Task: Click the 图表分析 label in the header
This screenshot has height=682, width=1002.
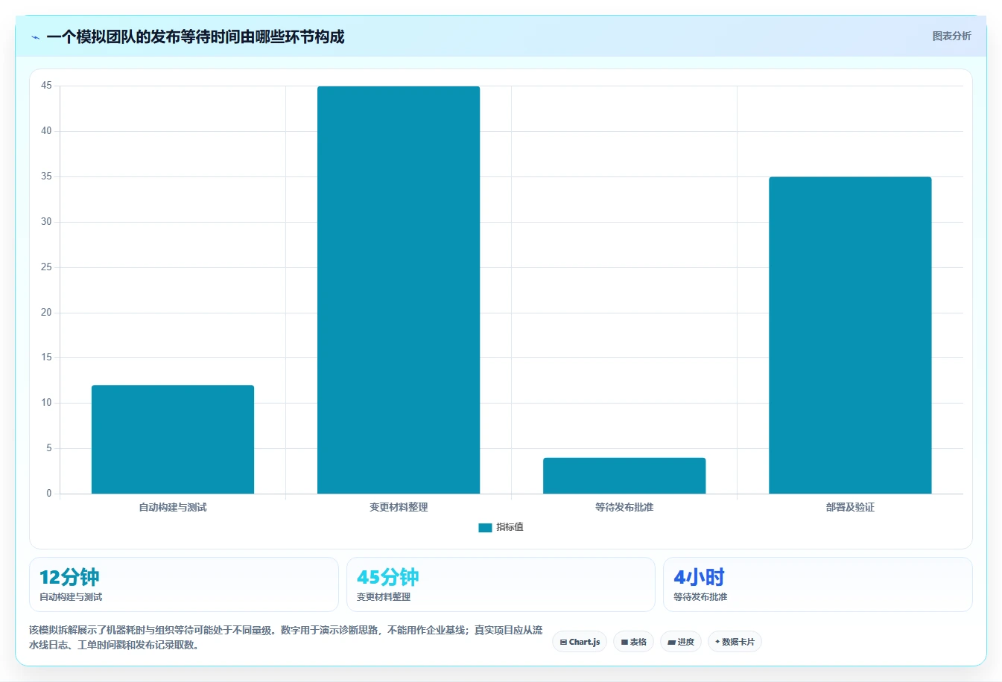Action: click(x=951, y=36)
